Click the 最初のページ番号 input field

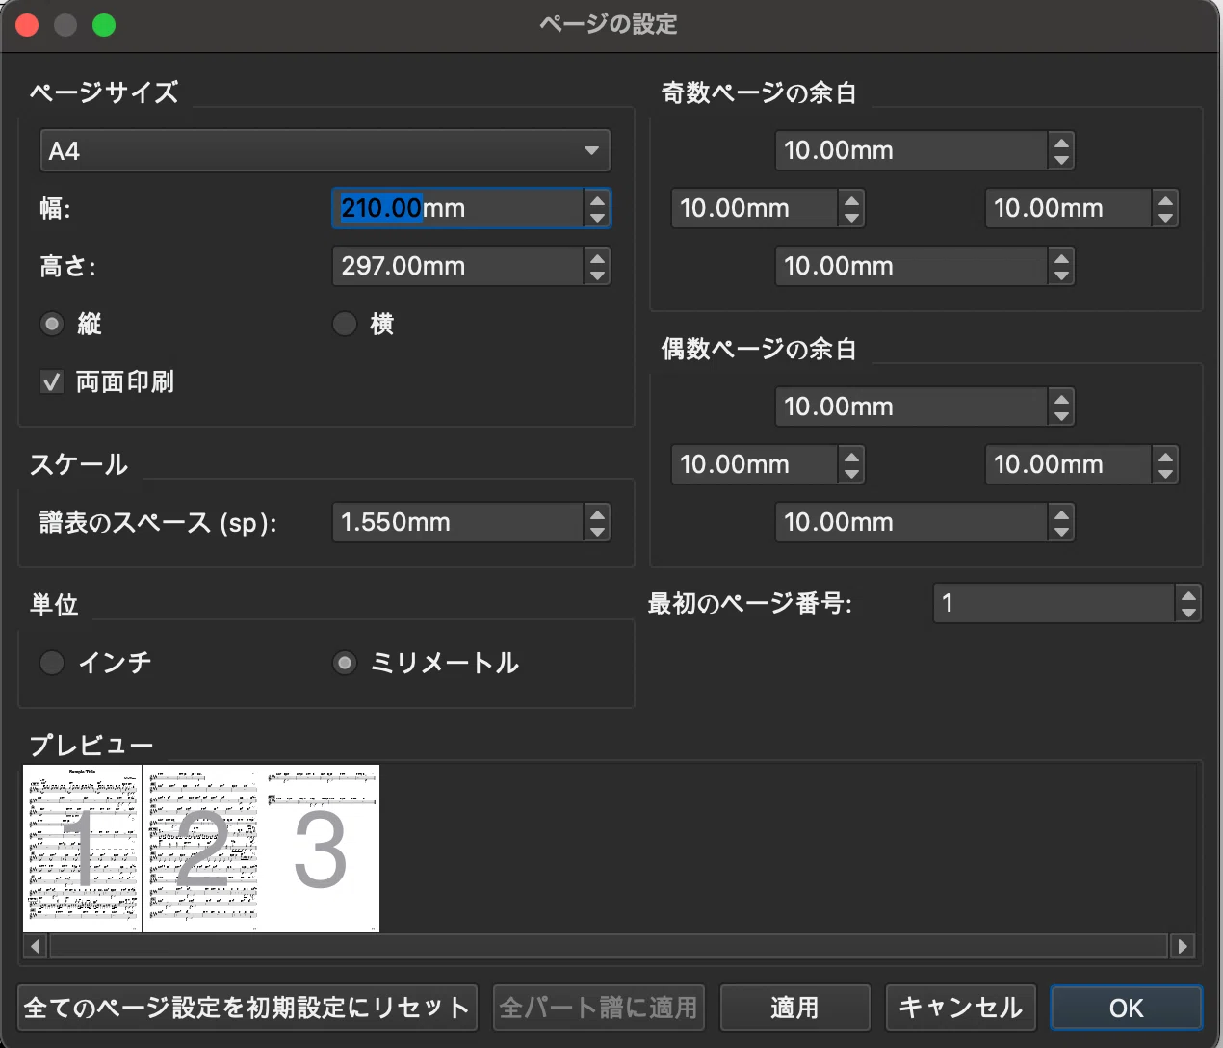point(1054,603)
